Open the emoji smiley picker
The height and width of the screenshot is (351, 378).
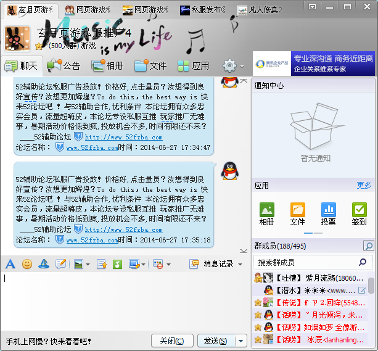tap(27, 264)
